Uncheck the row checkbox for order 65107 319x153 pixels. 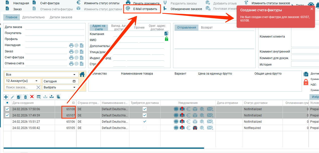click(x=7, y=115)
